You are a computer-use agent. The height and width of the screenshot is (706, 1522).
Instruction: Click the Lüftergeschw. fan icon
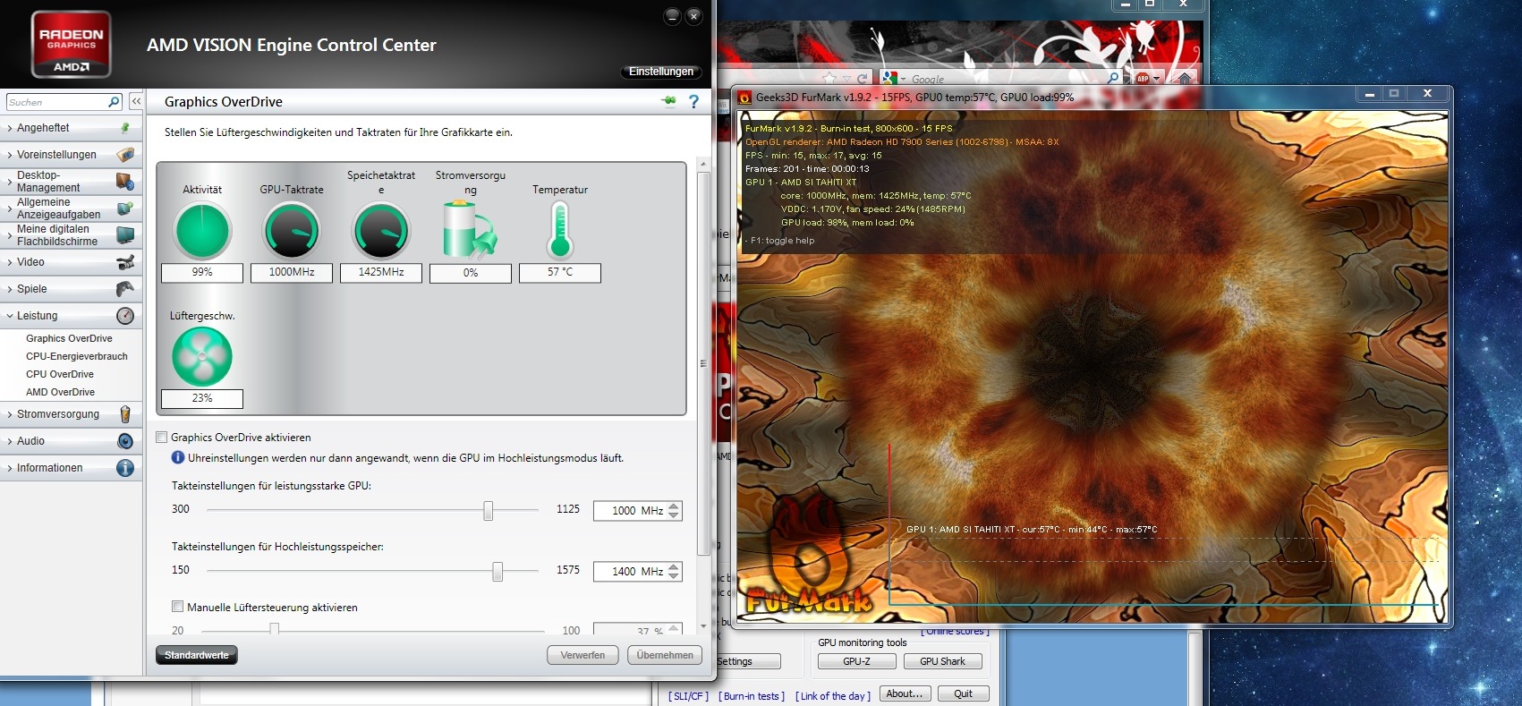pos(202,356)
